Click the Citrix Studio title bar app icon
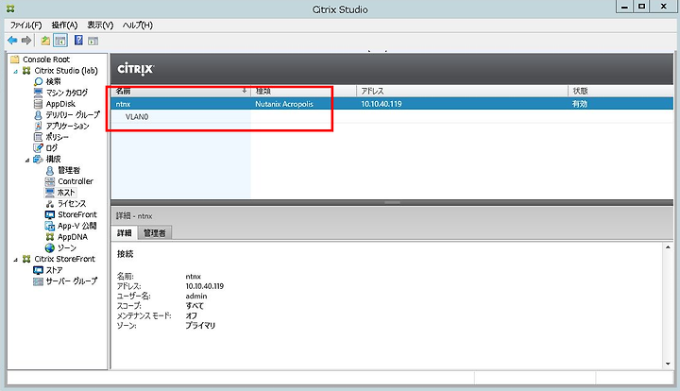This screenshot has width=680, height=391. pyautogui.click(x=10, y=8)
